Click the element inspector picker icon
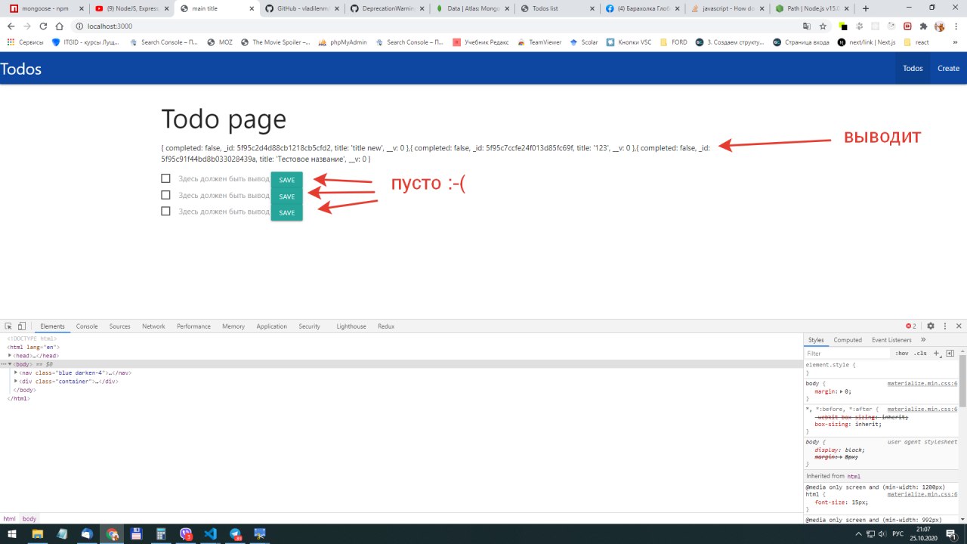 8,326
